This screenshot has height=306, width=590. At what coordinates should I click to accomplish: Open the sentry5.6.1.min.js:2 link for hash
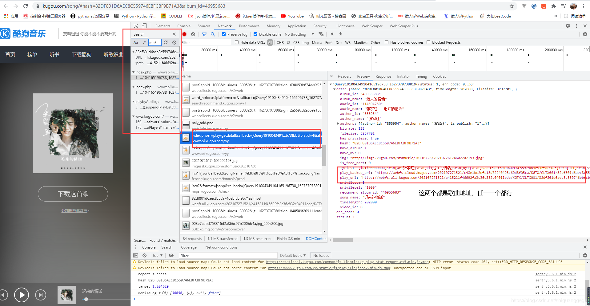pyautogui.click(x=556, y=280)
